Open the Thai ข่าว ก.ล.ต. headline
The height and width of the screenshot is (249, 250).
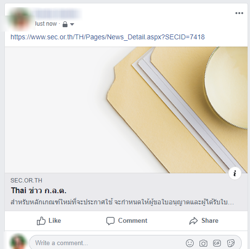(39, 190)
